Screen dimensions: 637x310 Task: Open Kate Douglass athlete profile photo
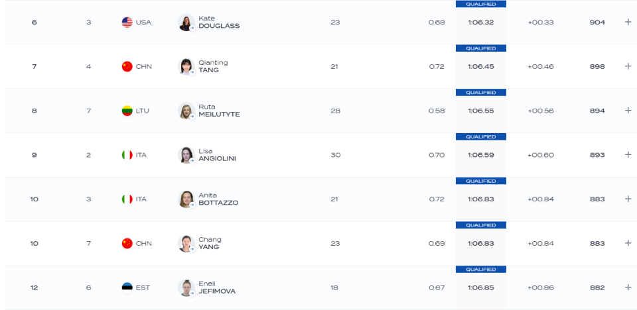(186, 23)
